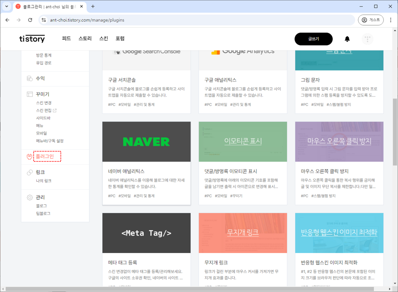Open the Google Search Console plugin thumbnail
Viewport: 398px width, 292px height.
(146, 60)
